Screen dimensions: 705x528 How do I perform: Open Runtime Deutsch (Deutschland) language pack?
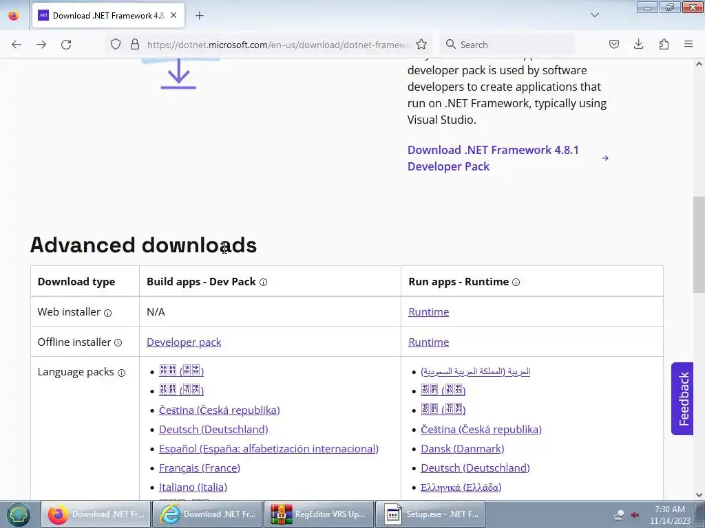click(x=475, y=467)
